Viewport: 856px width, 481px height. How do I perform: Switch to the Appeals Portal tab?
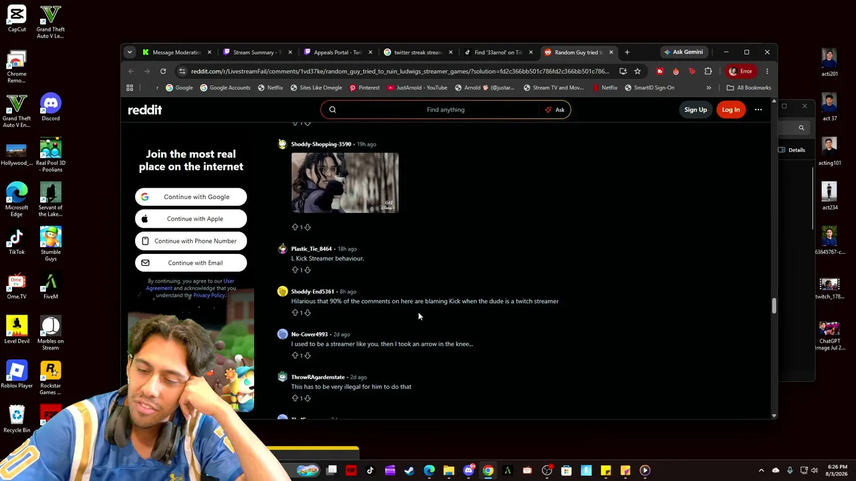337,52
